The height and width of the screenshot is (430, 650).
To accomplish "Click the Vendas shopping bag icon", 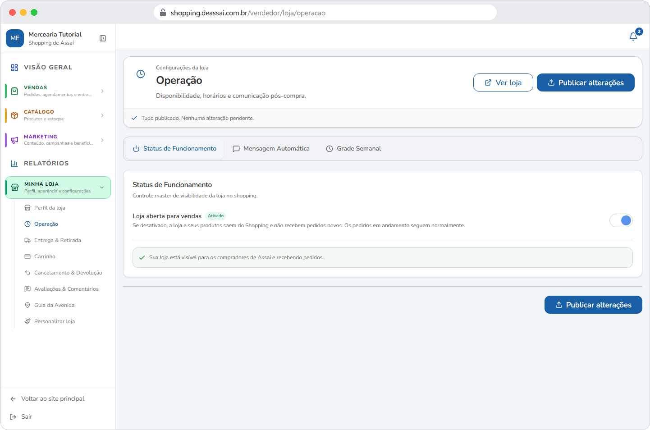I will [x=14, y=91].
